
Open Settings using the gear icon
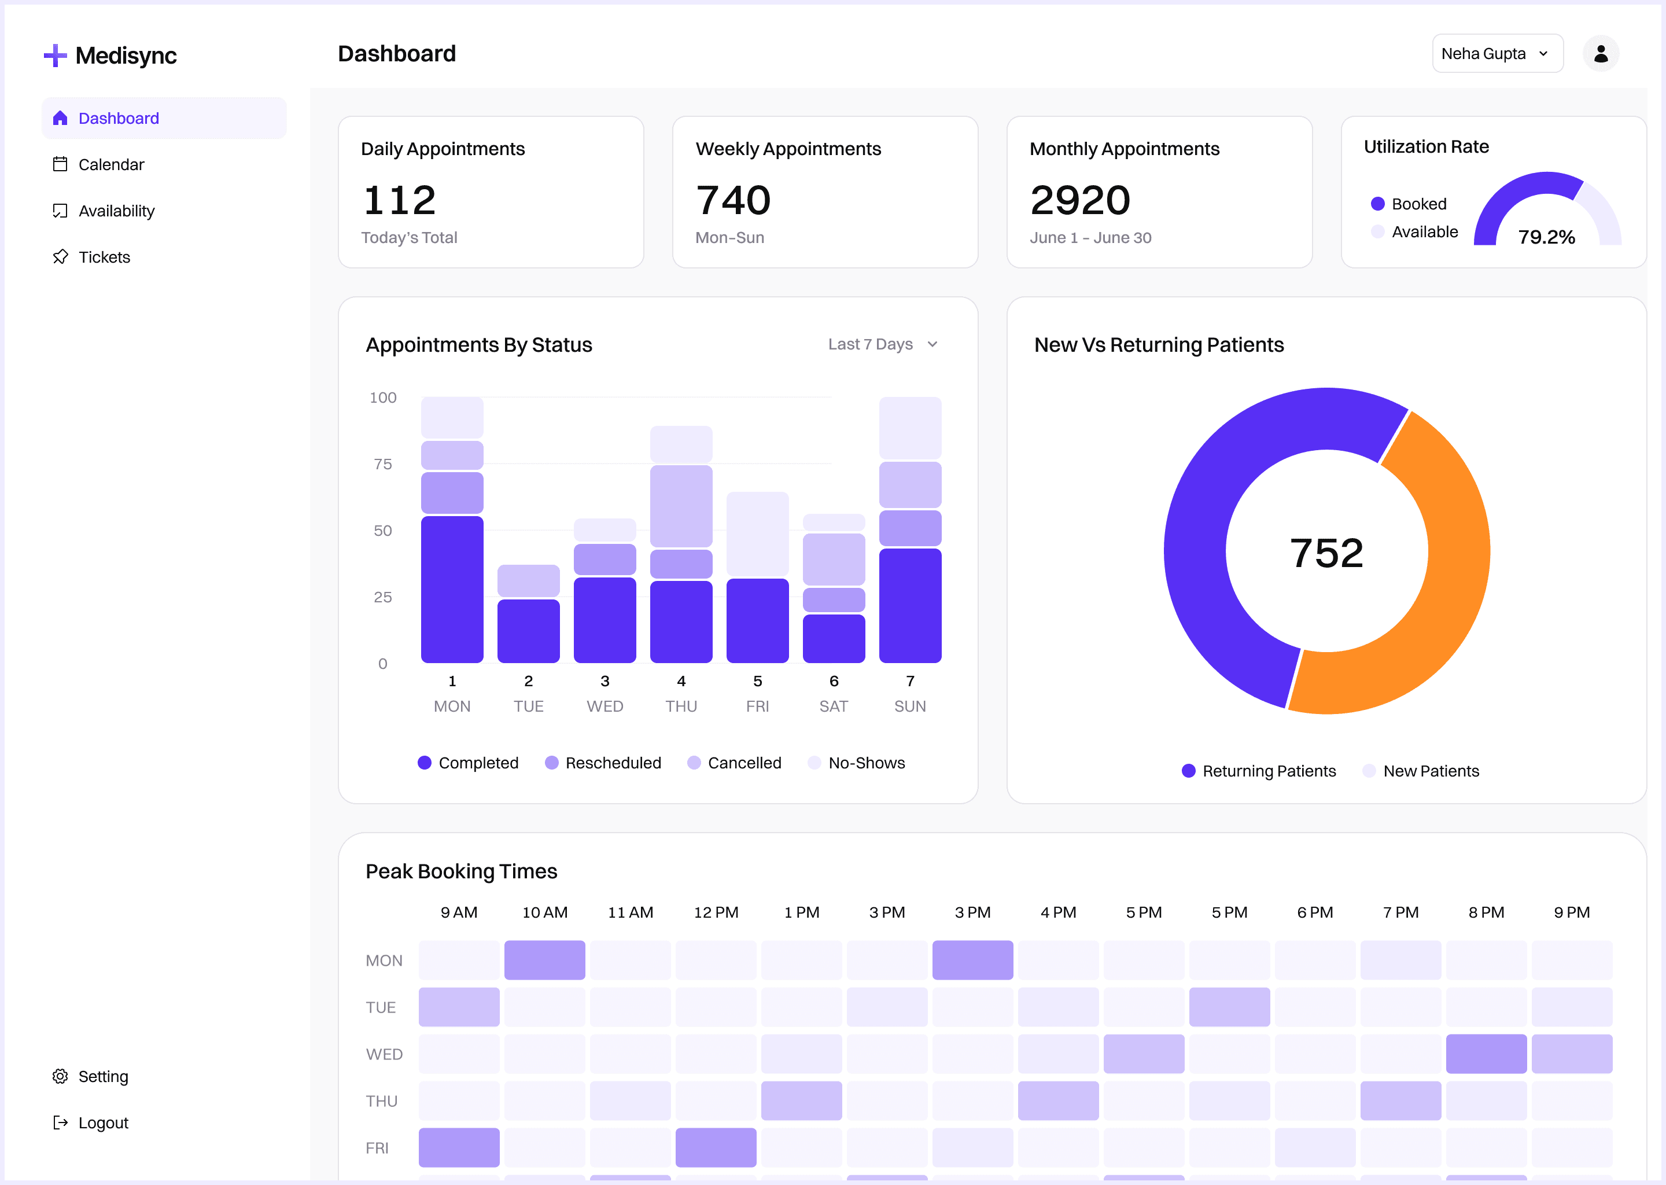tap(61, 1076)
